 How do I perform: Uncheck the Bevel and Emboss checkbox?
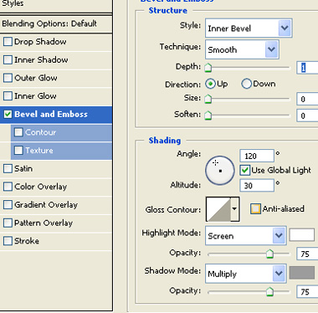click(x=8, y=114)
